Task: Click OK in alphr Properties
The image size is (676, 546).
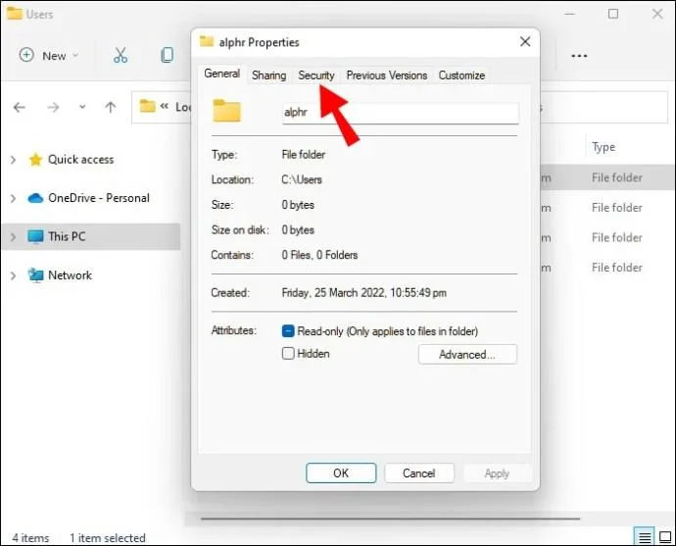Action: coord(341,473)
